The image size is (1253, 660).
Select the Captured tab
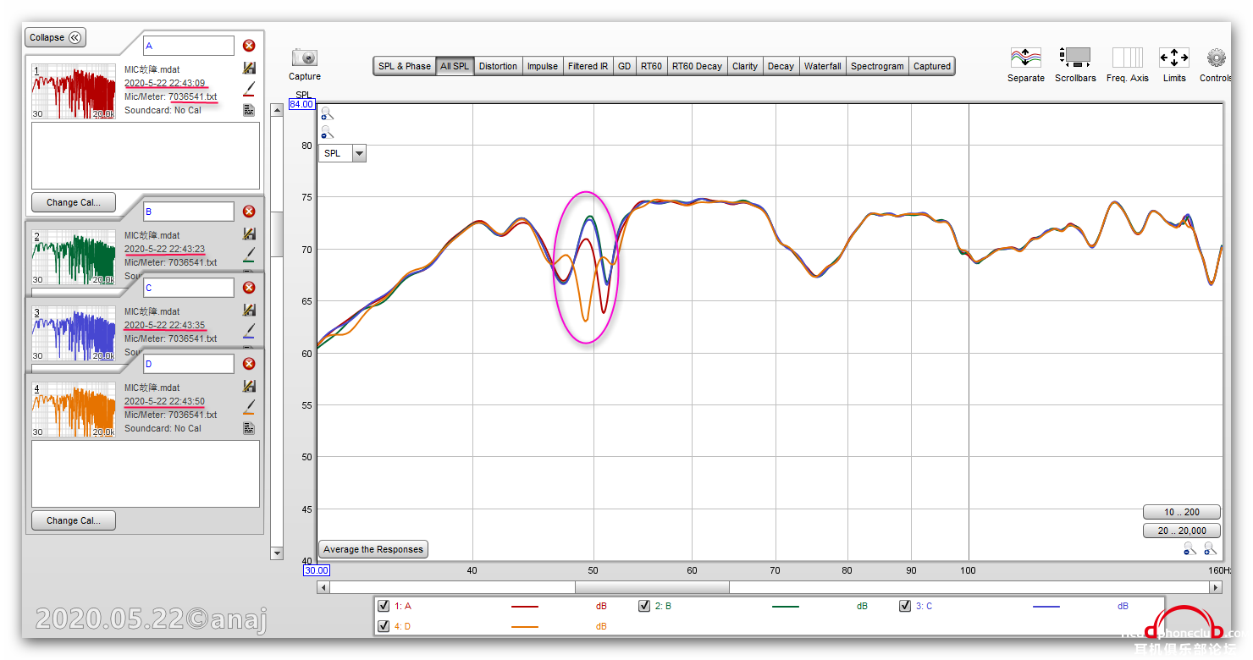coord(932,66)
